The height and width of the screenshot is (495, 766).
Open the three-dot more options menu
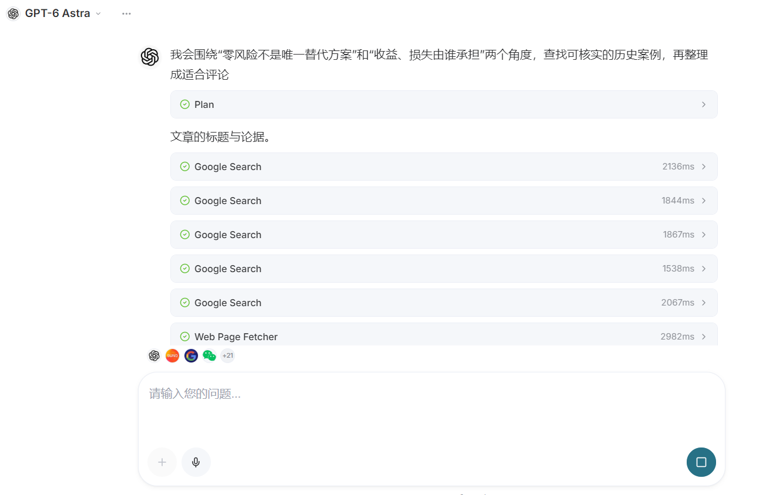[x=126, y=13]
